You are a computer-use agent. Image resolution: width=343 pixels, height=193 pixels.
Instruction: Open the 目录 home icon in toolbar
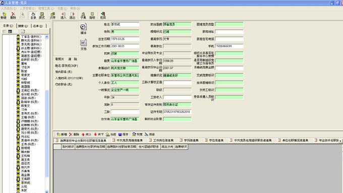click(33, 16)
